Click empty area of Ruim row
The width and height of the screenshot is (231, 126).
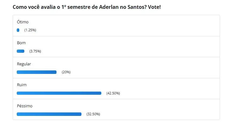pyautogui.click(x=169, y=89)
